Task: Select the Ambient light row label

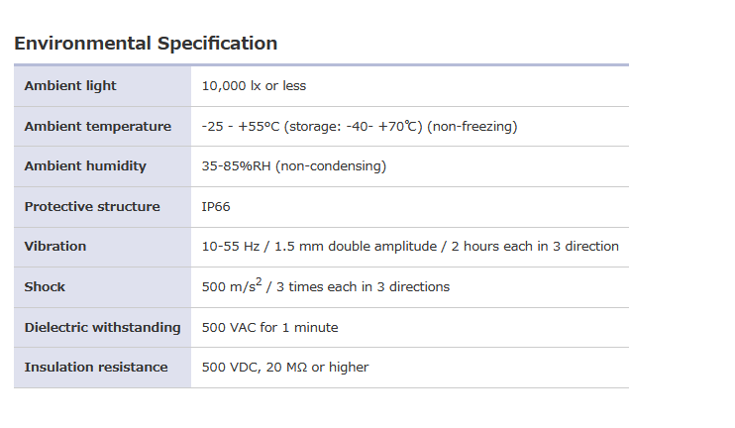Action: (70, 86)
